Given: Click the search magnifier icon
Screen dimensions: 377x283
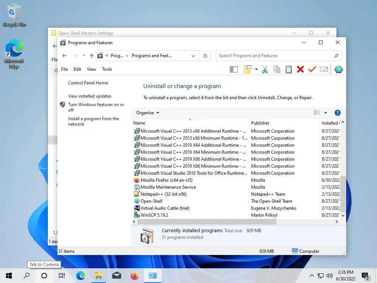Looking at the screenshot, I should point(336,56).
